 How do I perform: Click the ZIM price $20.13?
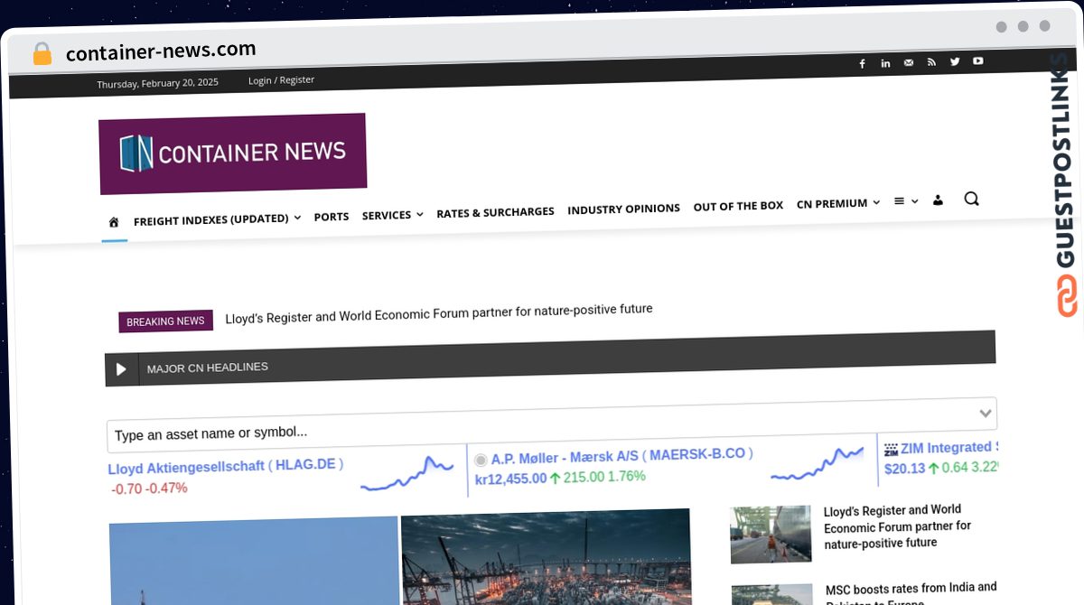[904, 469]
